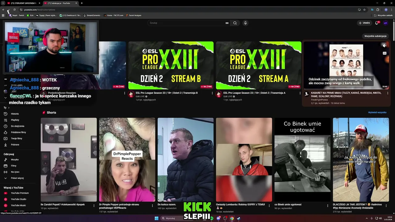The height and width of the screenshot is (222, 395).
Task: Open ESL Pro League Stream B thumbnail
Action: tap(171, 65)
